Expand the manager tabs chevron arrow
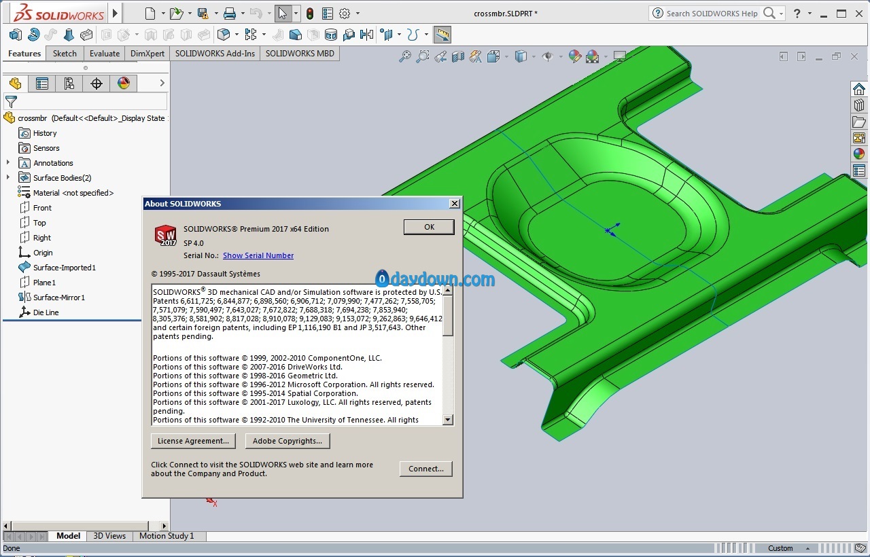The image size is (870, 557). [x=162, y=83]
